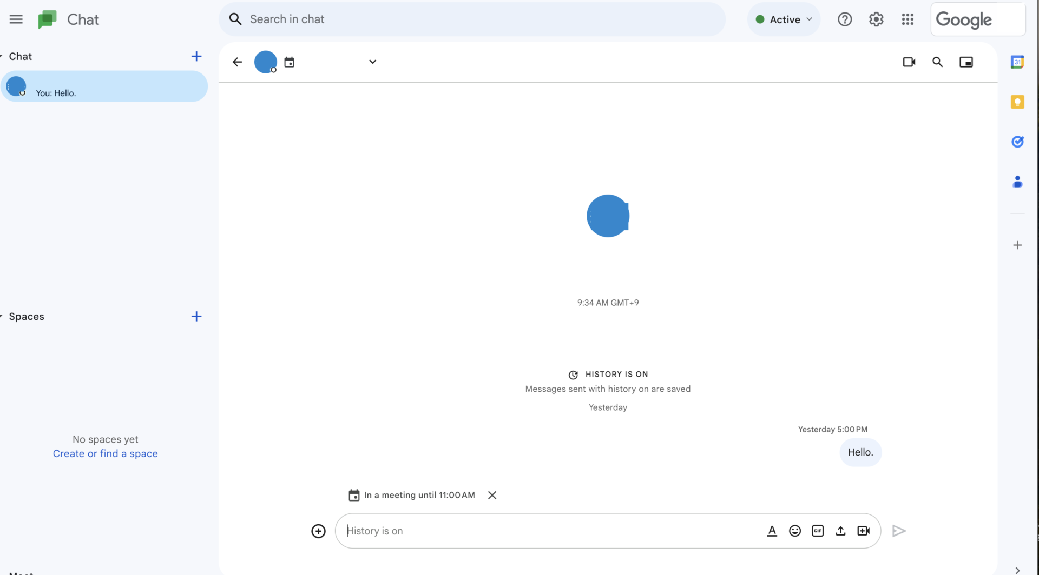Start a video call with this contact

click(909, 62)
